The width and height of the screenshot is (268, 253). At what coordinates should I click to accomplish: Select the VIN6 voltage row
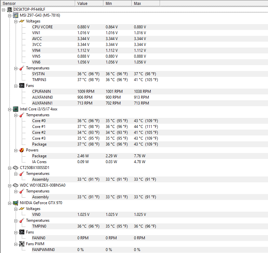point(150,62)
